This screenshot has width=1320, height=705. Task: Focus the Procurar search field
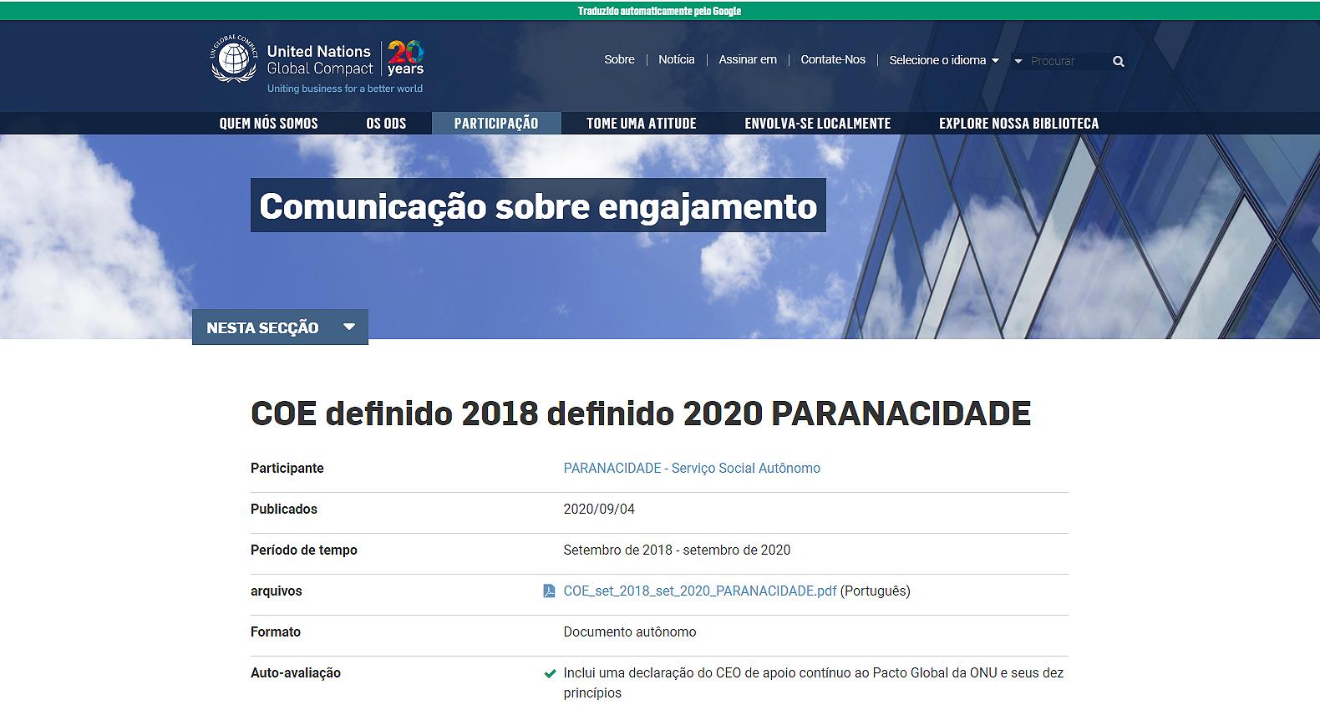[1065, 61]
